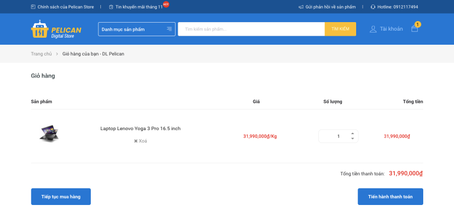The width and height of the screenshot is (454, 207).
Task: Click the Hotline: 0912117494 link
Action: pyautogui.click(x=398, y=7)
